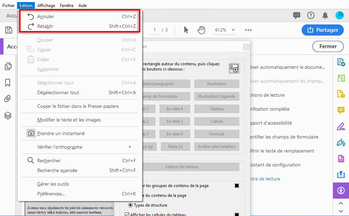
Task: Open the blue share upload tool icon
Action: [x=341, y=174]
